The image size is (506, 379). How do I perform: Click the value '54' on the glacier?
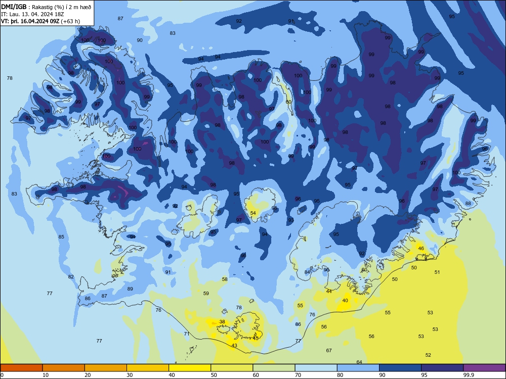pos(253,213)
